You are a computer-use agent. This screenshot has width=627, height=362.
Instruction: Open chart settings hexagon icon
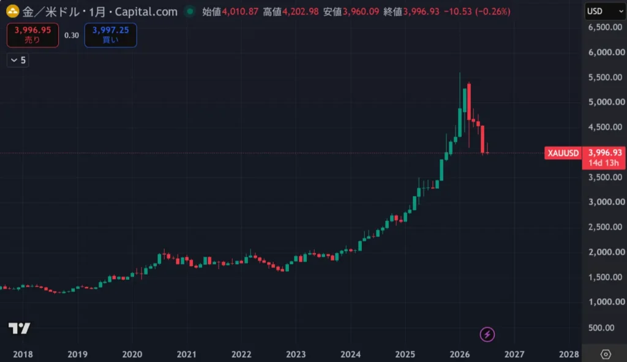pyautogui.click(x=606, y=354)
